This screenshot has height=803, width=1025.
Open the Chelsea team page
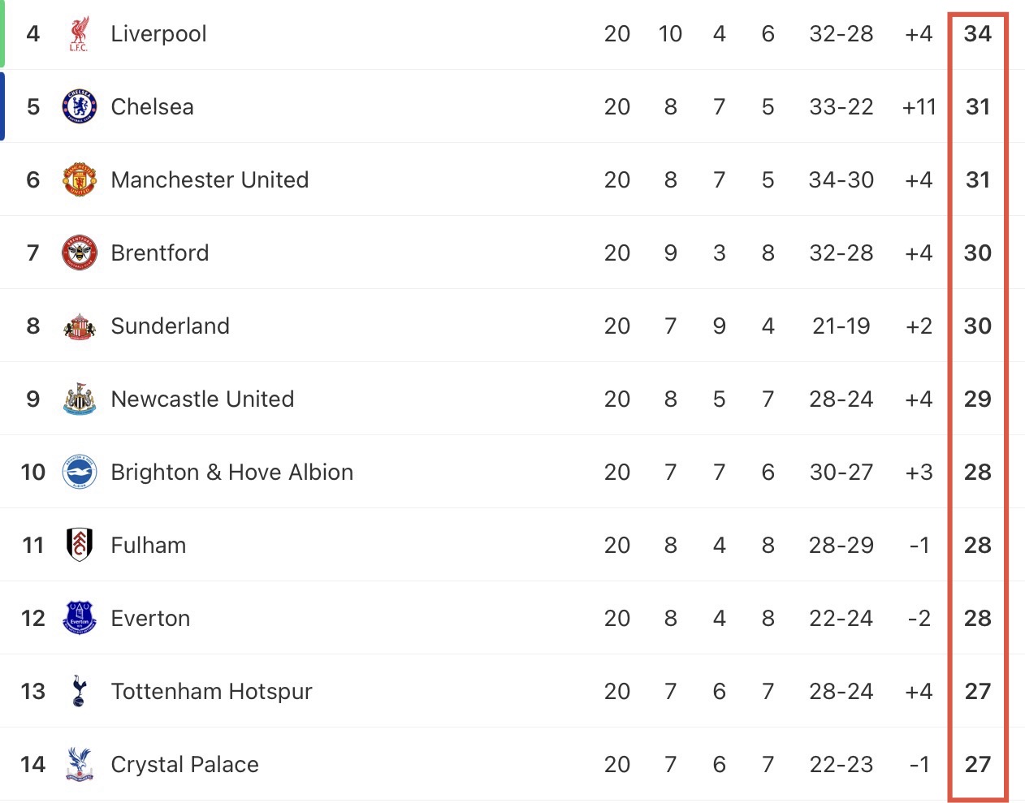click(x=152, y=106)
